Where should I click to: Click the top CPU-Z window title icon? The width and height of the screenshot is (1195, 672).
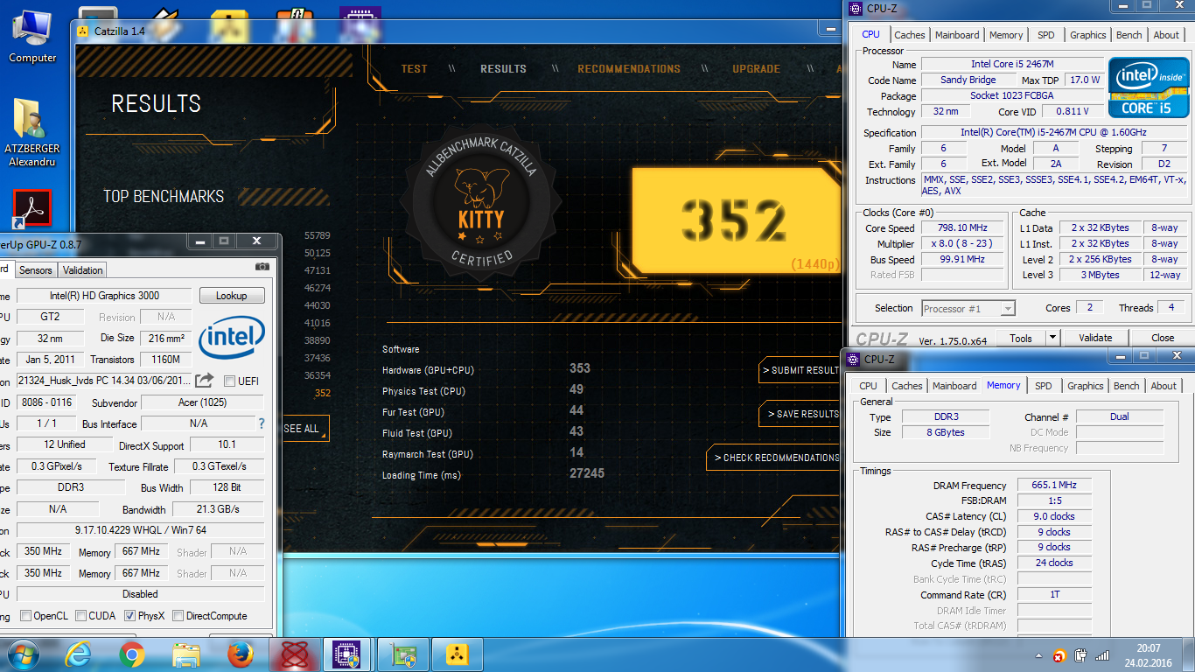pos(855,8)
